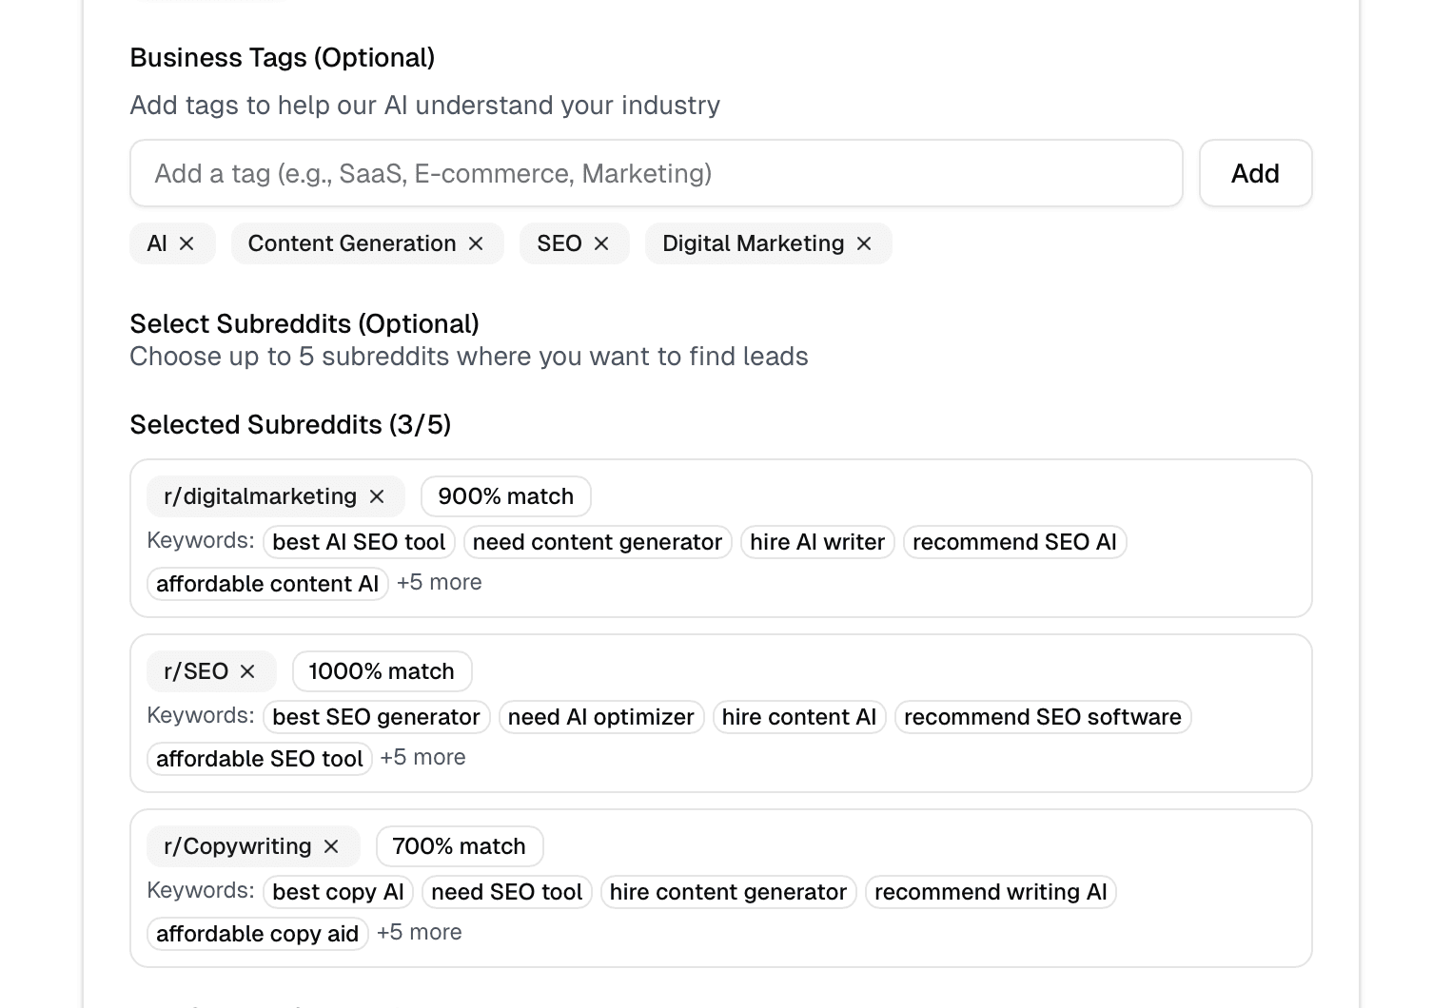1433x1008 pixels.
Task: Click the Add tag button
Action: click(x=1254, y=173)
